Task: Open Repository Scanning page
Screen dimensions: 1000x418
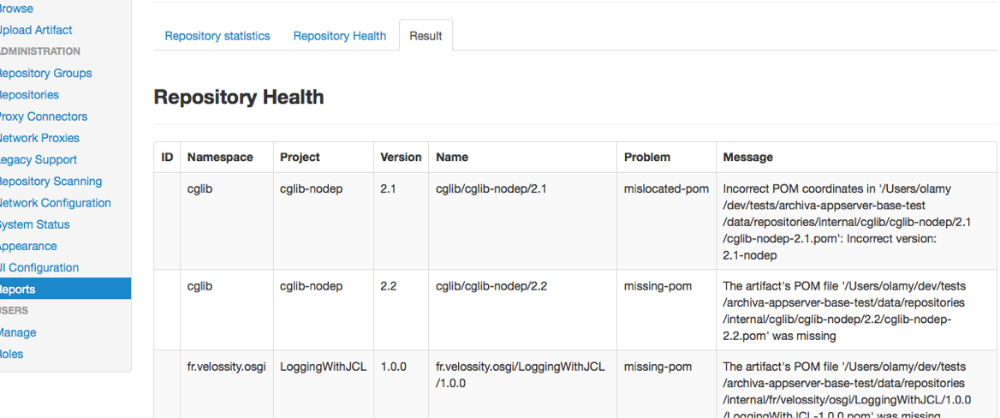Action: pos(50,182)
